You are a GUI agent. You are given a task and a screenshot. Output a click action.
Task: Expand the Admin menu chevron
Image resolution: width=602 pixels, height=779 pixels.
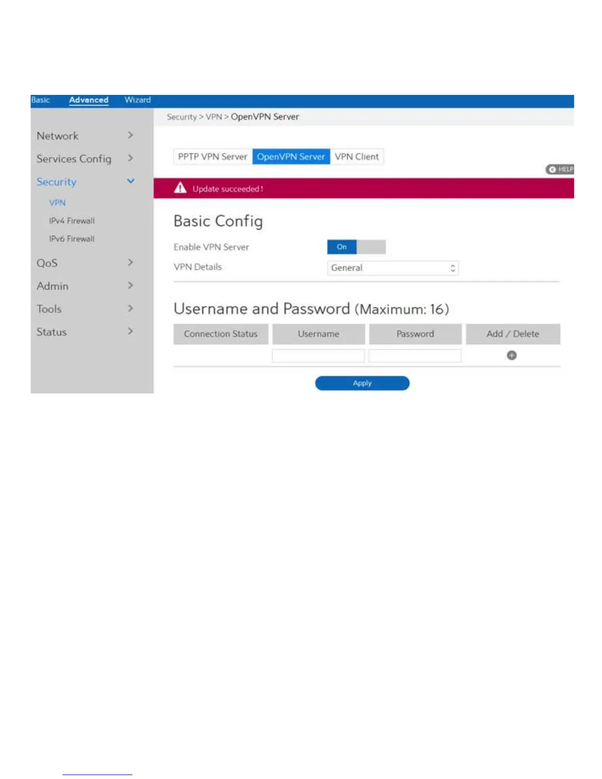click(130, 286)
